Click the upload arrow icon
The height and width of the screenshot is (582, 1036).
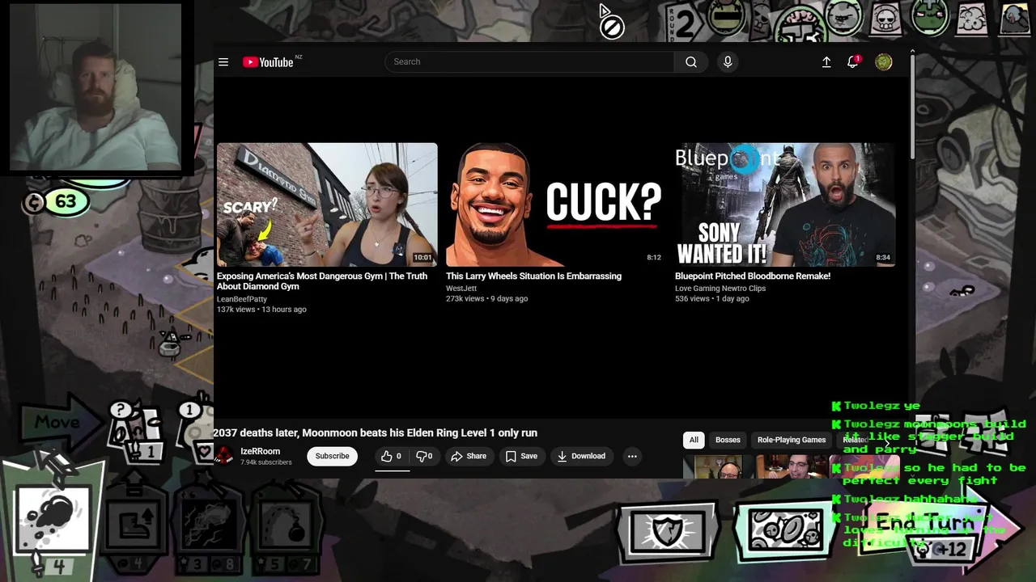point(826,62)
